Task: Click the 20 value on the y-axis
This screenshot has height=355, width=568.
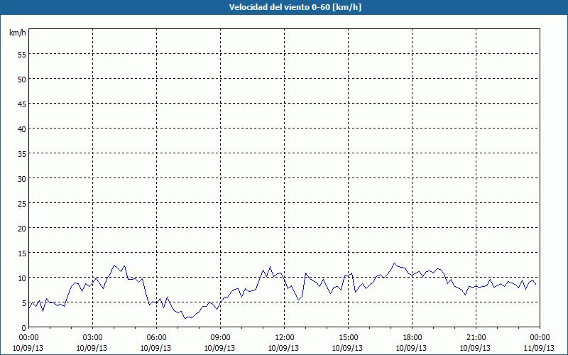Action: [22, 228]
